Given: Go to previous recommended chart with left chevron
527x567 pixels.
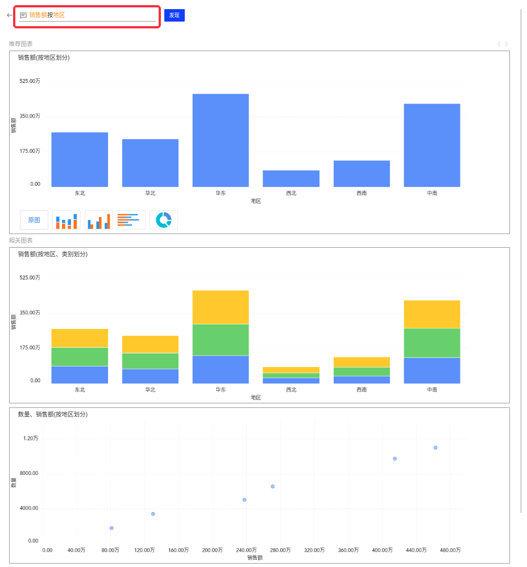Looking at the screenshot, I should 499,44.
